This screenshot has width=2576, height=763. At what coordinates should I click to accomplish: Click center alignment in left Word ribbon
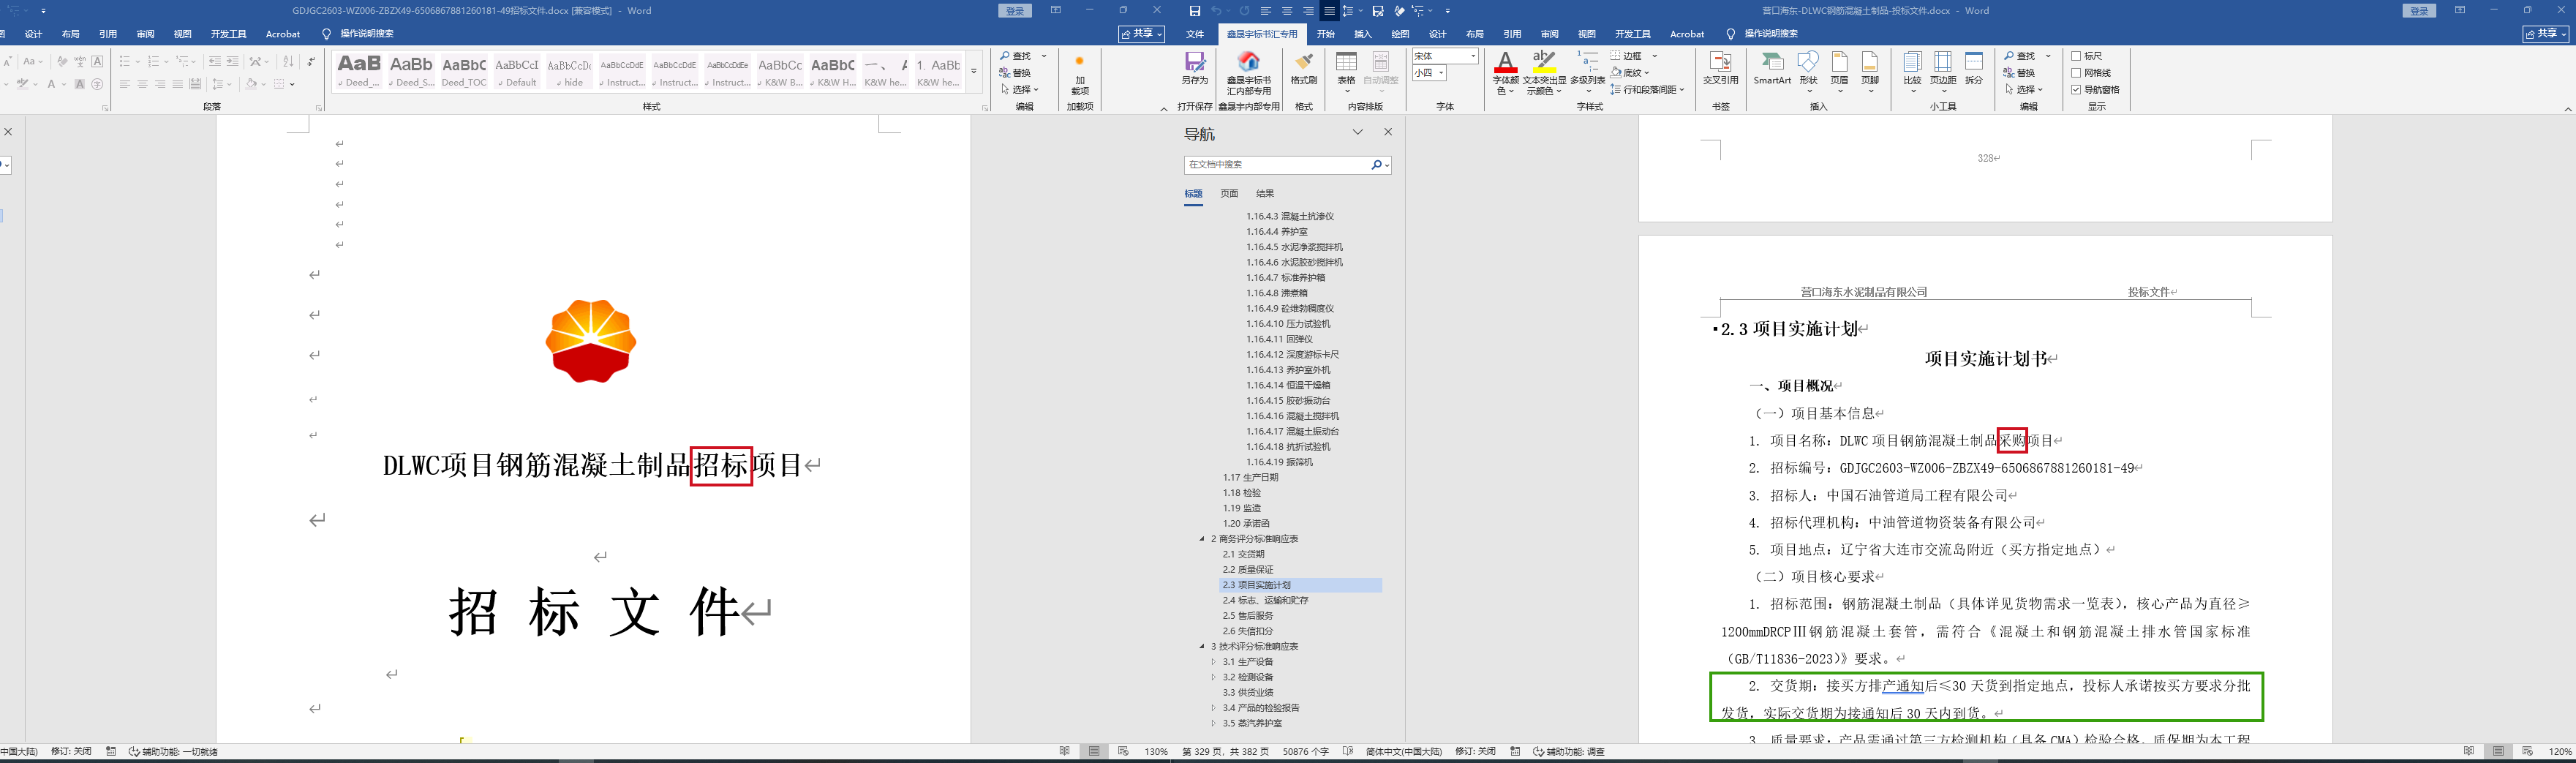point(142,84)
